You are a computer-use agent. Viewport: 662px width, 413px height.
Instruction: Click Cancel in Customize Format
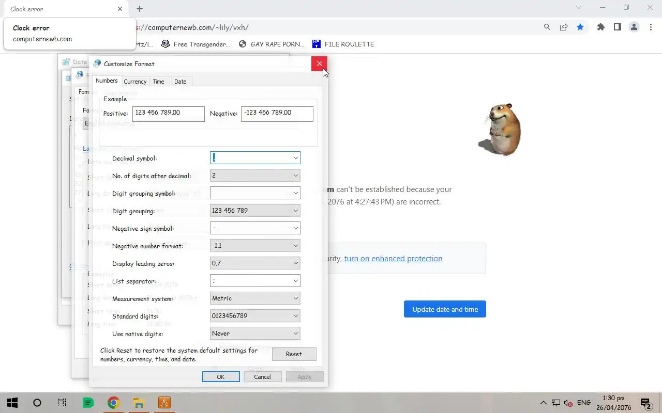point(263,377)
